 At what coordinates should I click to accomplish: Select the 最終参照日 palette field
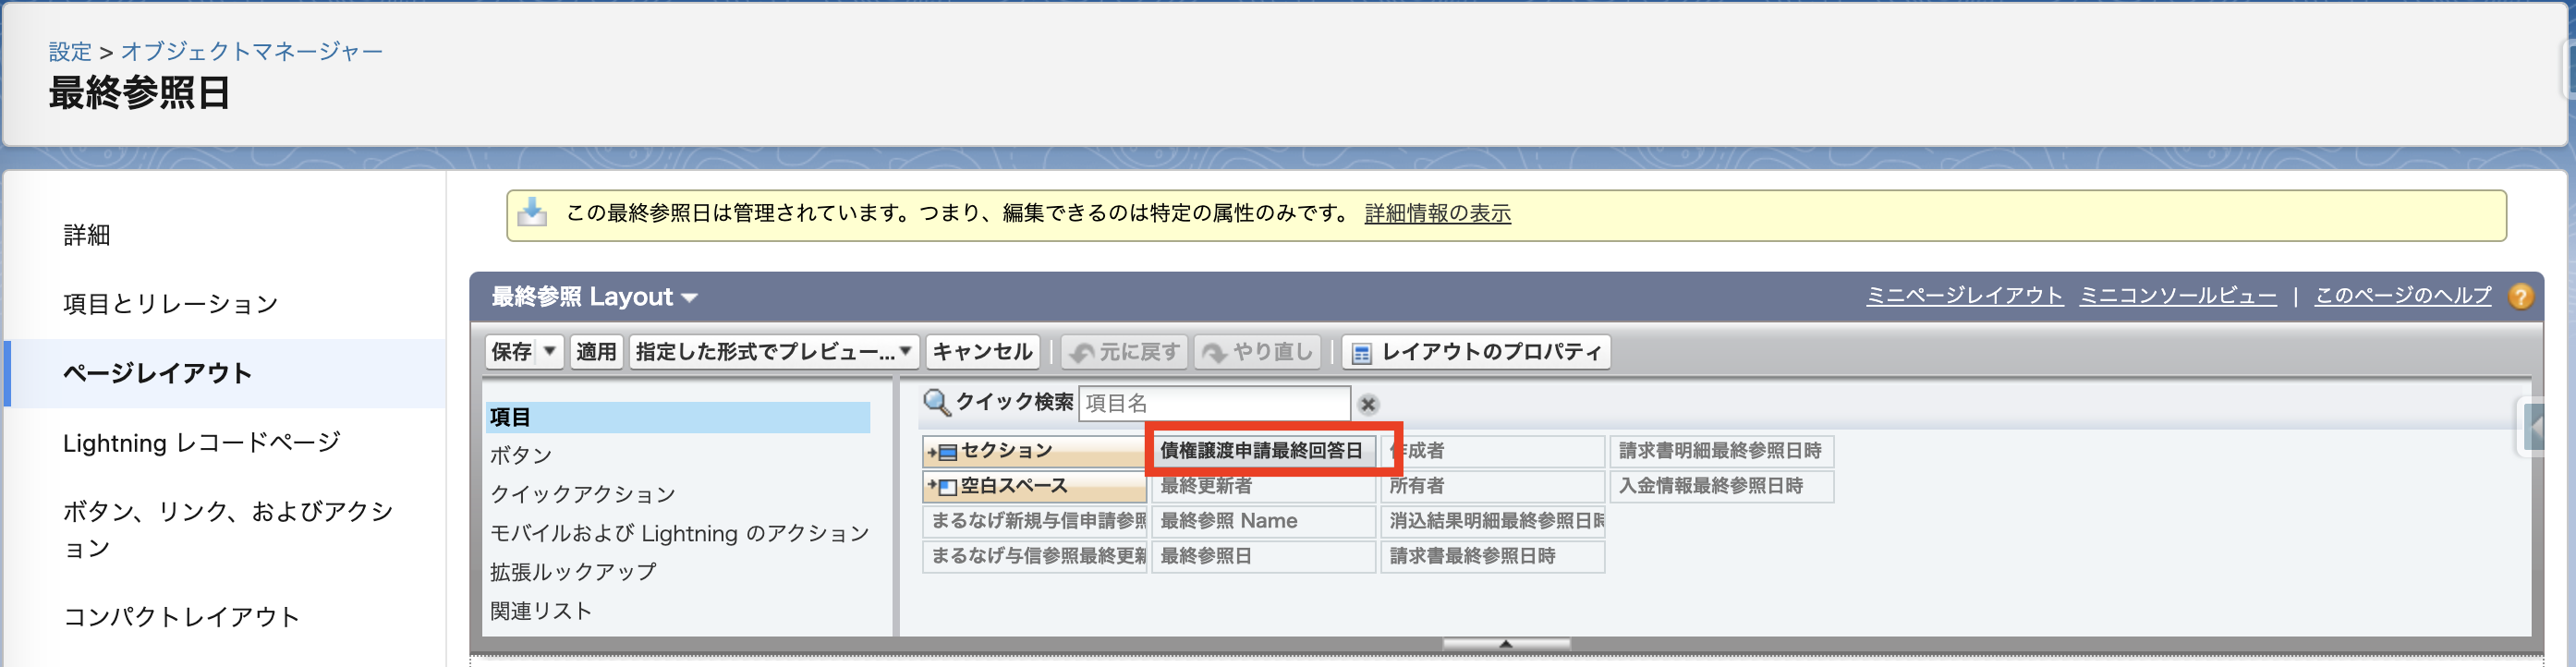coord(1263,556)
